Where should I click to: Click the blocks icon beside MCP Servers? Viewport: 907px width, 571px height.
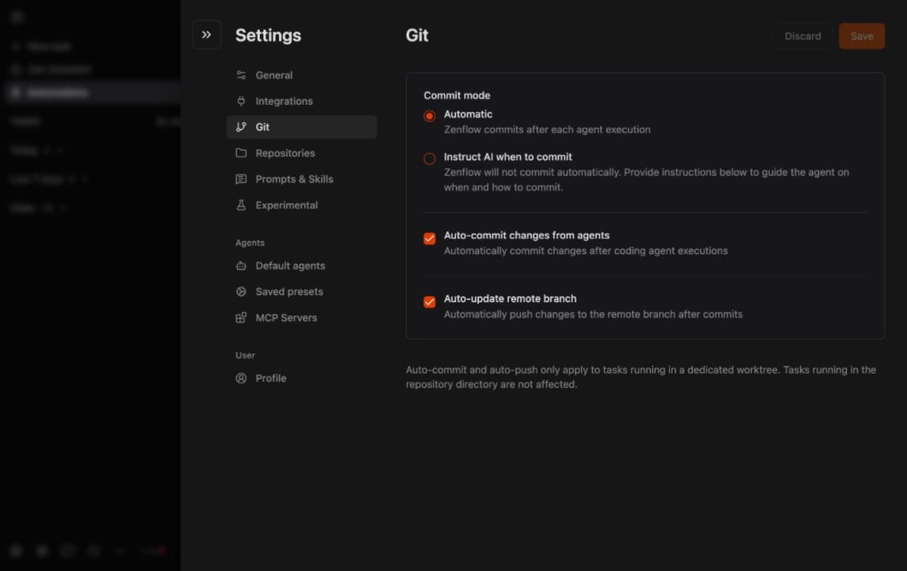coord(241,317)
